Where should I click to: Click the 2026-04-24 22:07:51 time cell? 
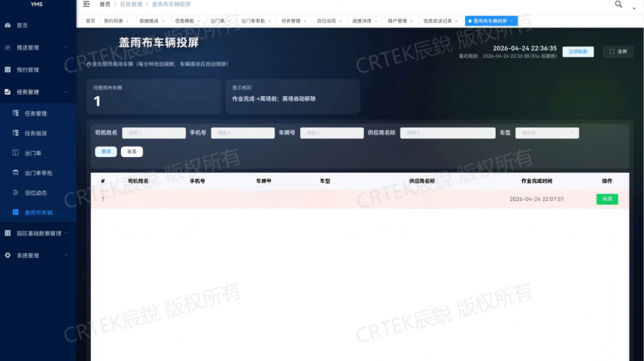pos(536,199)
